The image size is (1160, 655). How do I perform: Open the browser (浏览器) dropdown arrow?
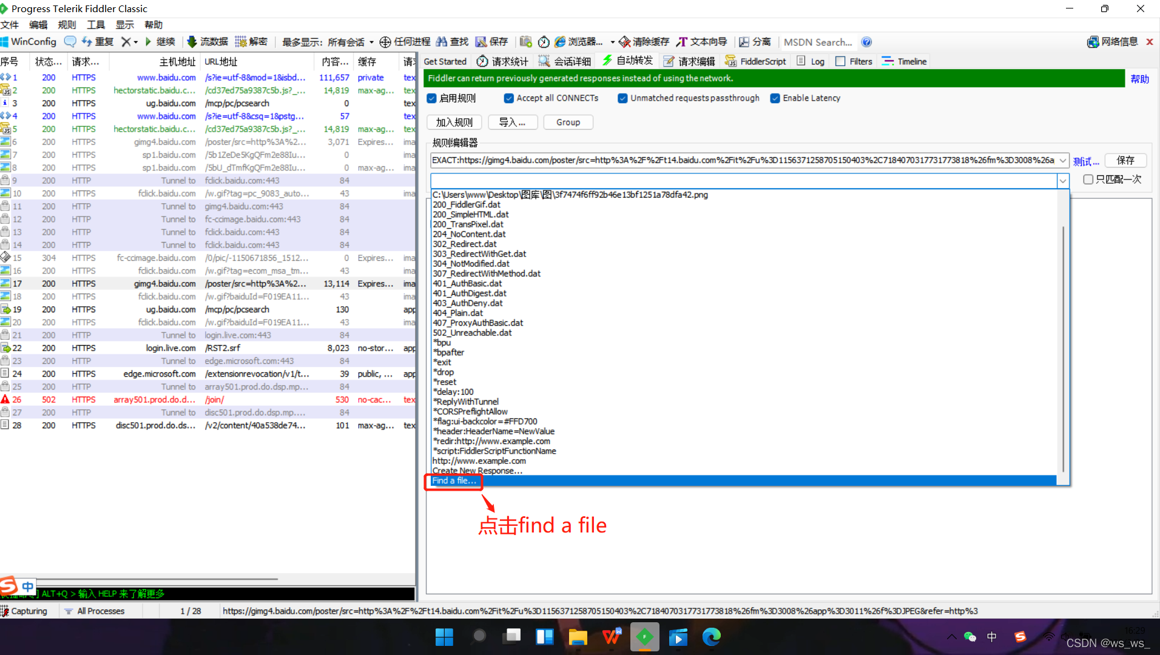tap(612, 42)
